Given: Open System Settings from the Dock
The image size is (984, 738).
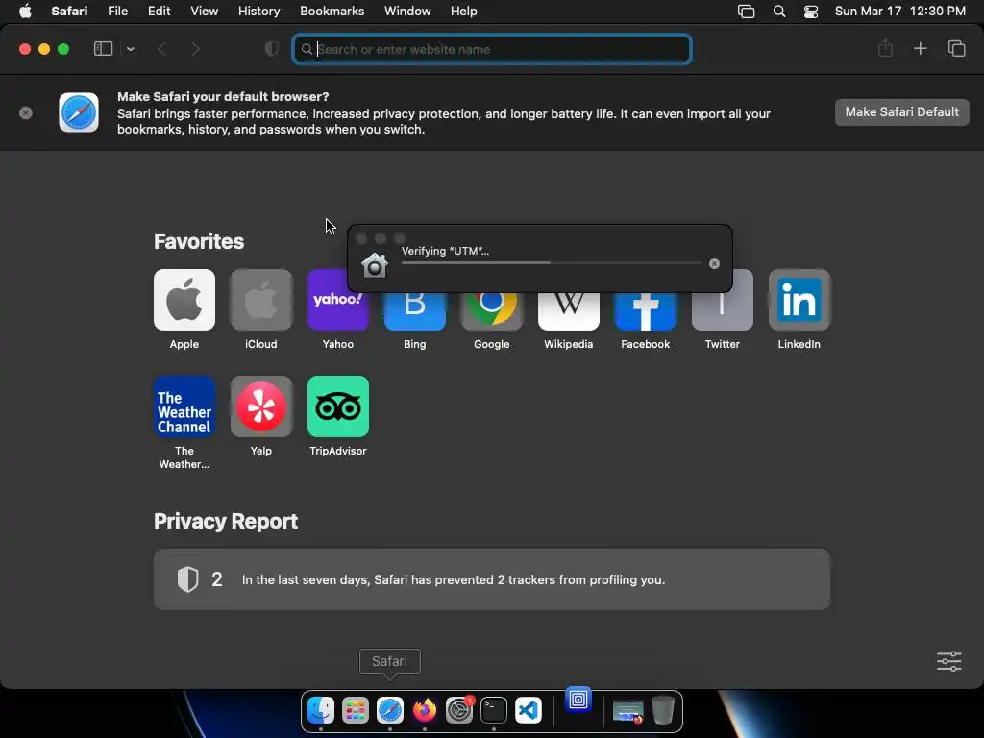Looking at the screenshot, I should [x=458, y=710].
